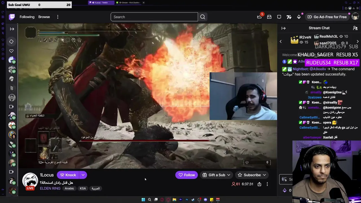Focus the Twitch search field
The height and width of the screenshot is (203, 361).
click(x=154, y=17)
